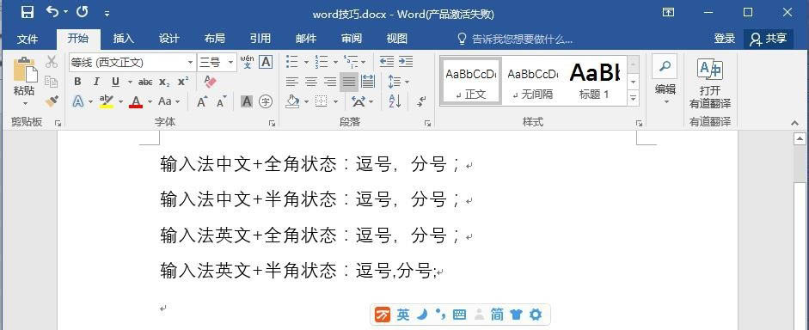
Task: Switch to the 设计 design tab
Action: pos(169,39)
